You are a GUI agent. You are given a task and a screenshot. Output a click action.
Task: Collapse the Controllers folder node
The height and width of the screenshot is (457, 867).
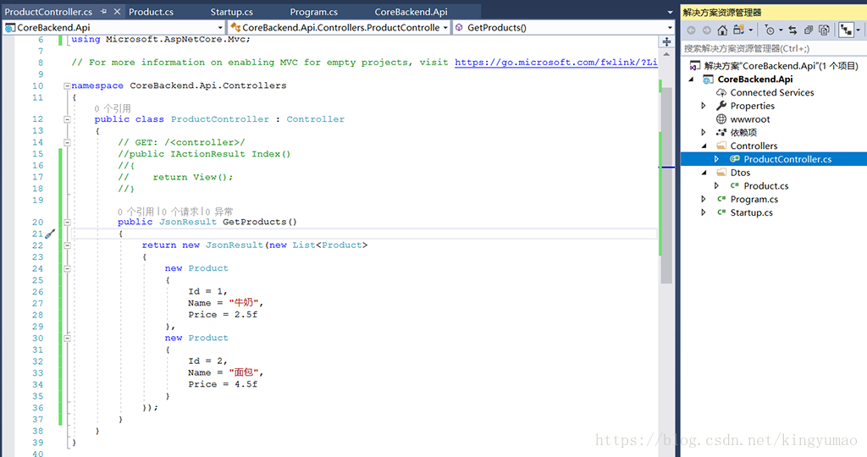coord(704,146)
